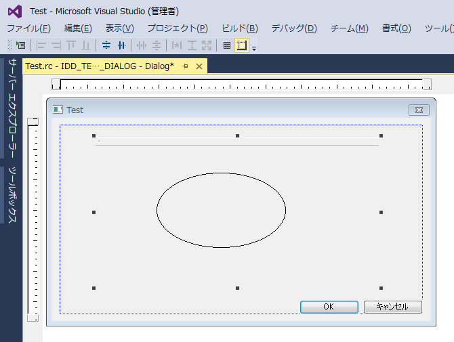Click the キャンセル button in the dialog
The image size is (454, 342).
point(392,307)
